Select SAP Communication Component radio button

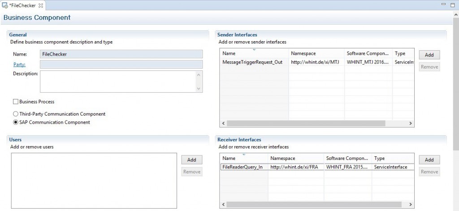coord(16,122)
